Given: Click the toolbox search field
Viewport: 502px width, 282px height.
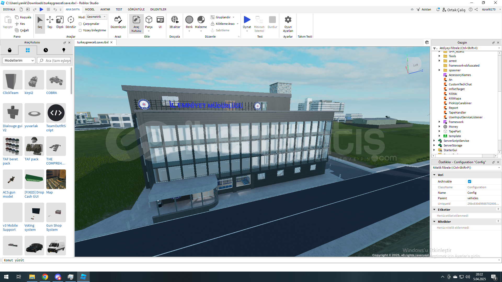Looking at the screenshot, I should click(x=54, y=61).
